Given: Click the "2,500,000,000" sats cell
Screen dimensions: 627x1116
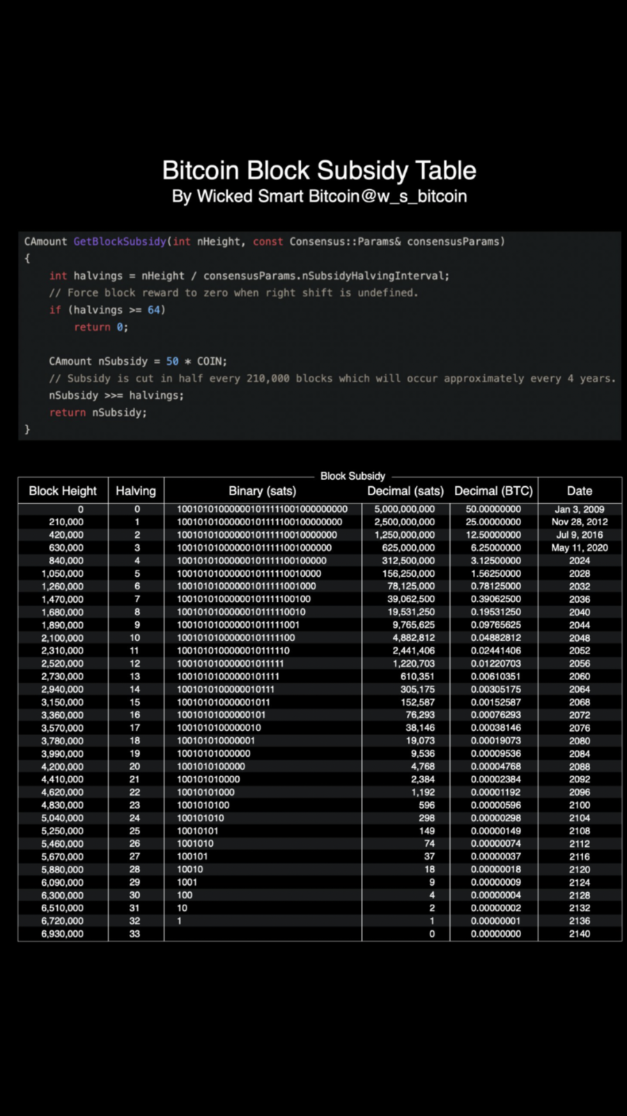Looking at the screenshot, I should [x=405, y=522].
